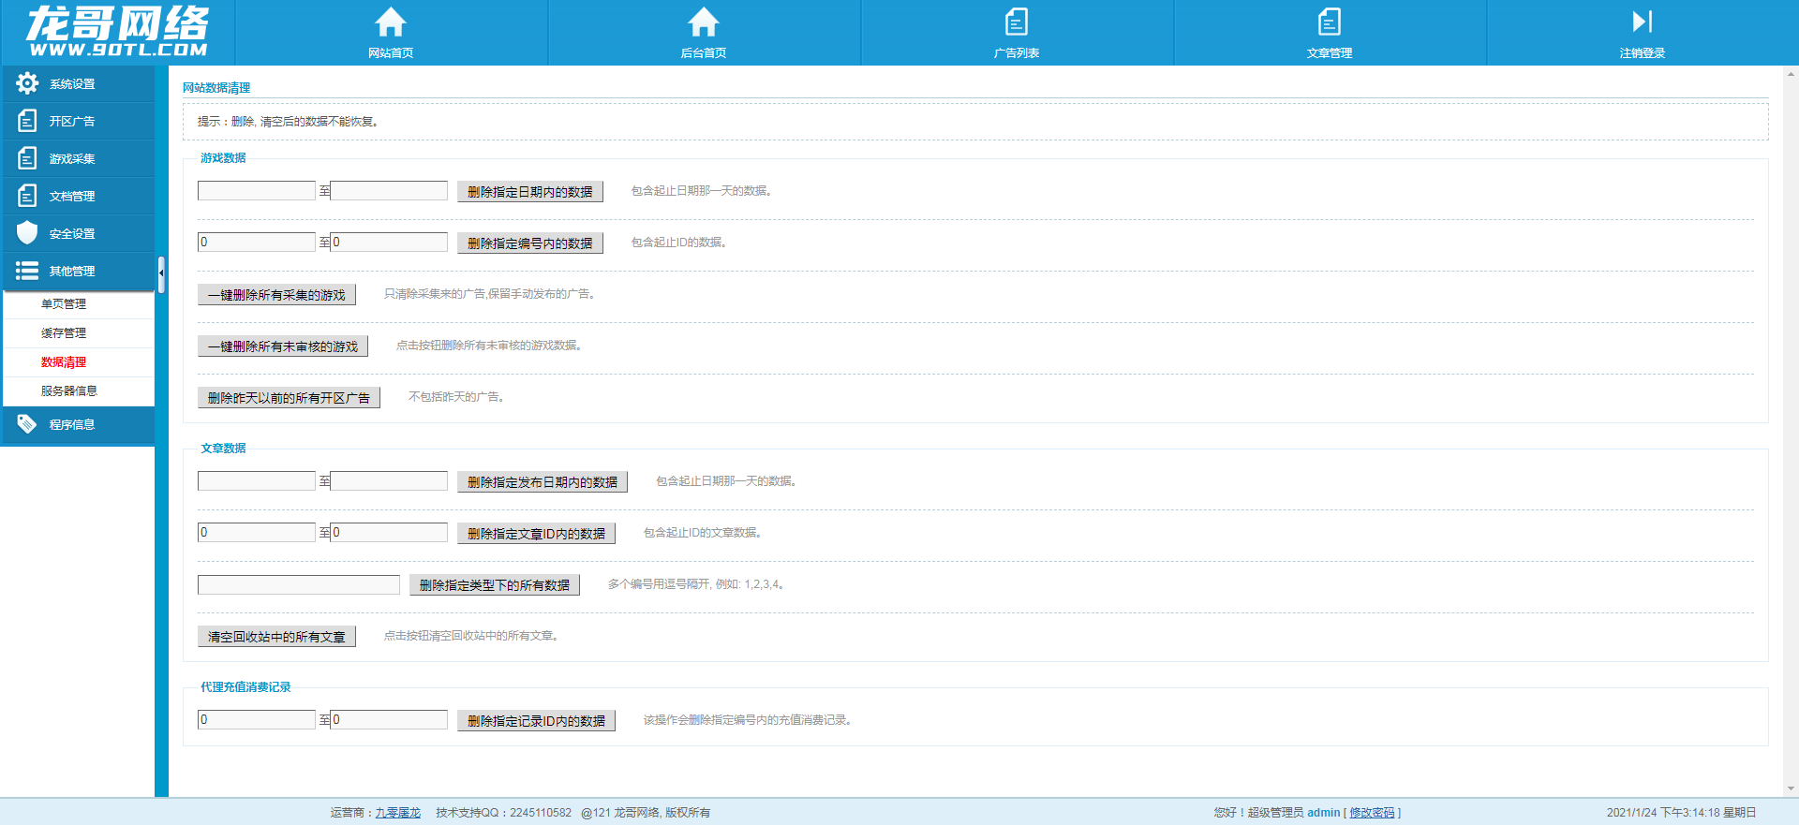Click the 修改密码 link
1799x825 pixels.
point(1372,813)
